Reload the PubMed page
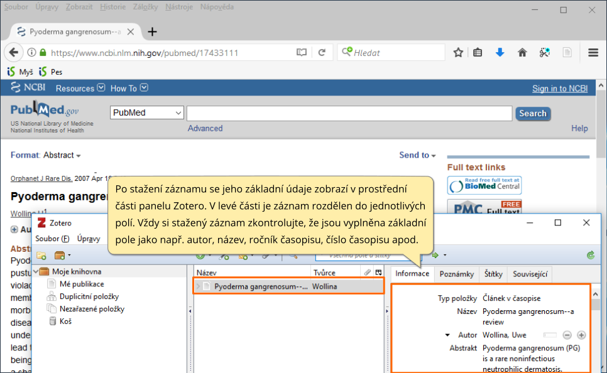 click(322, 53)
